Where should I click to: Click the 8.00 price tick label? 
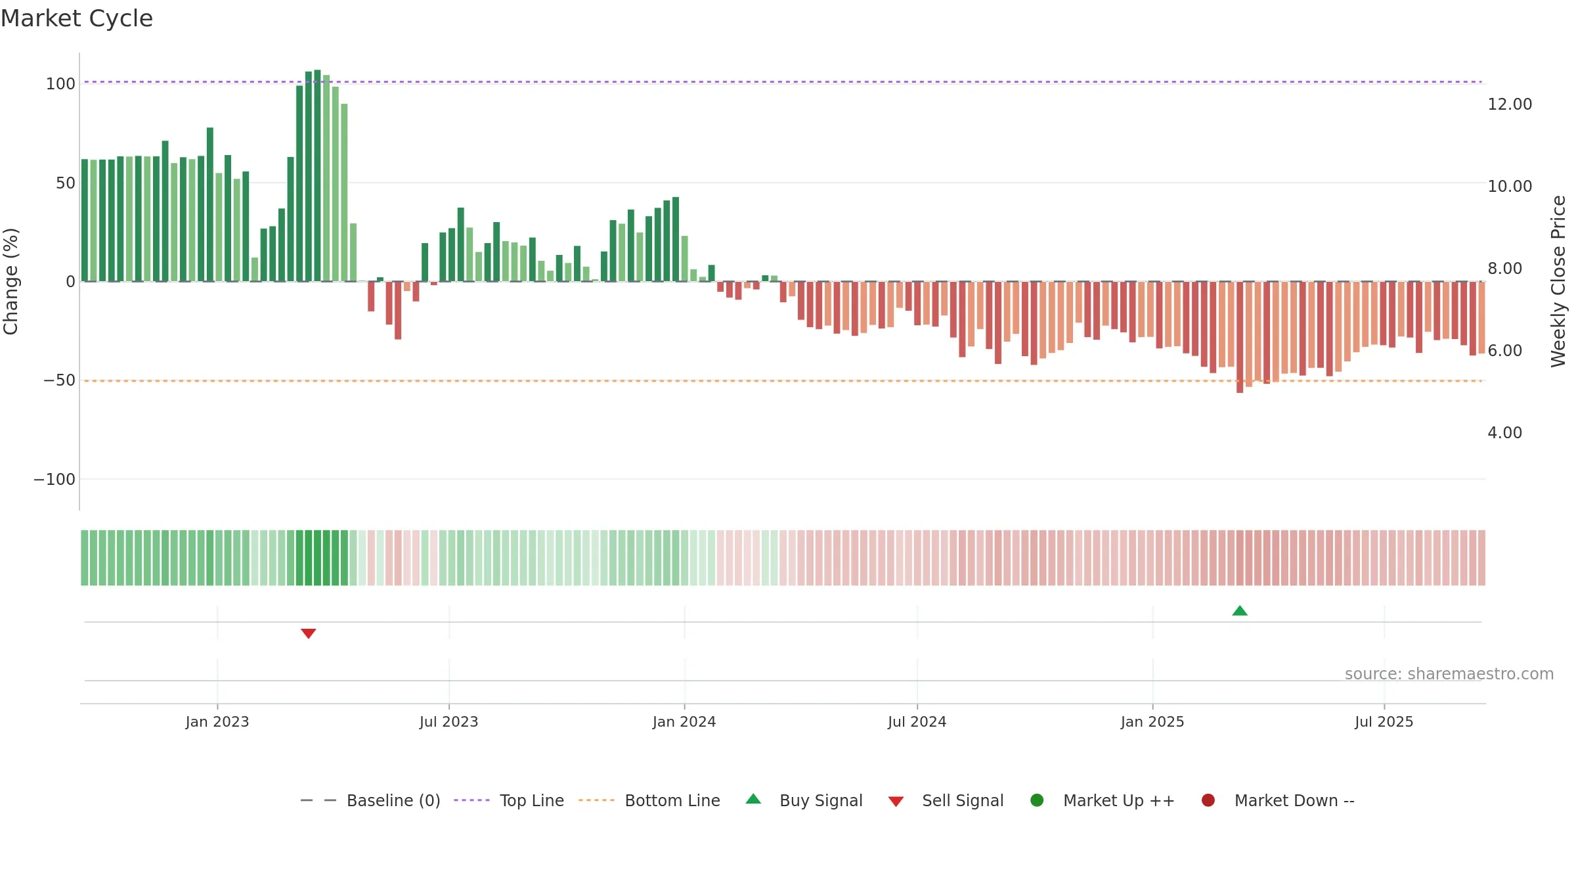pyautogui.click(x=1505, y=269)
